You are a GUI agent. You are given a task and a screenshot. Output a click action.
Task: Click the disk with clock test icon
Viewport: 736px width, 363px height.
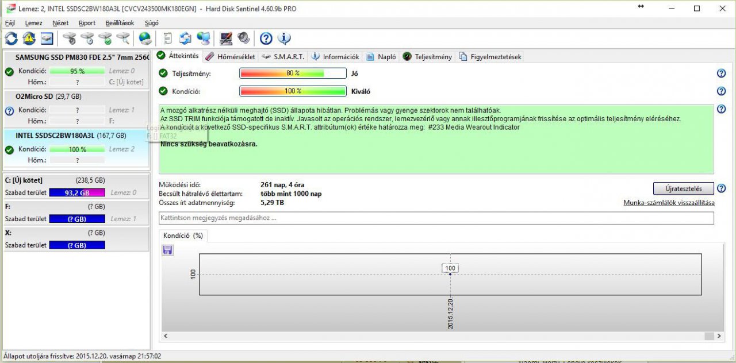click(x=87, y=38)
